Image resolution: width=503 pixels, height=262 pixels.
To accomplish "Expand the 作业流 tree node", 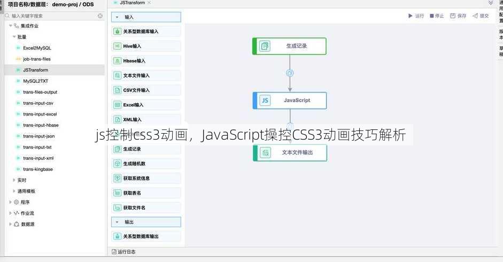I will coord(10,213).
